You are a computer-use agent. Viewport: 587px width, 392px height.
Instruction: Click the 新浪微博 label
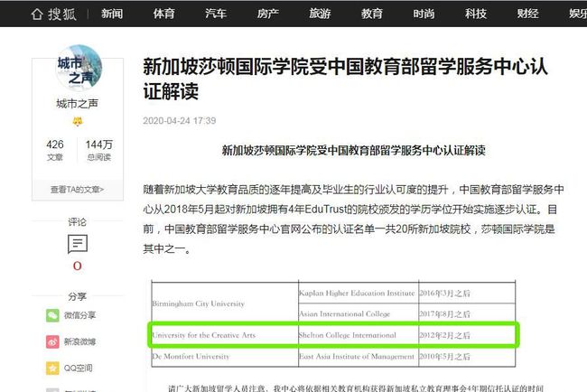(79, 341)
